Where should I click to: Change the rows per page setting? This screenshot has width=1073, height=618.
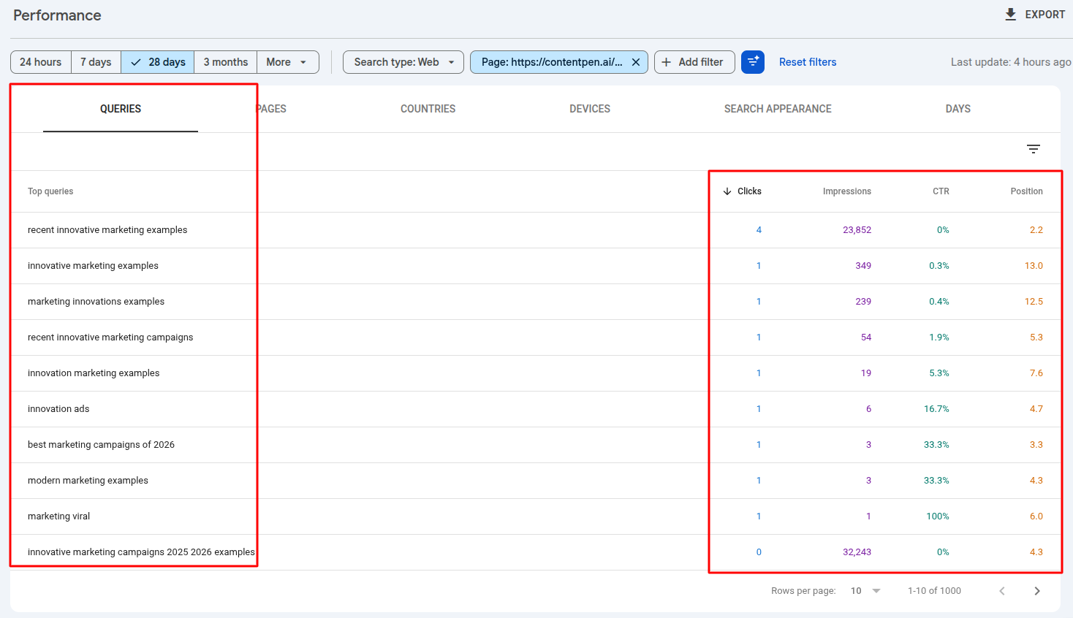pyautogui.click(x=865, y=590)
